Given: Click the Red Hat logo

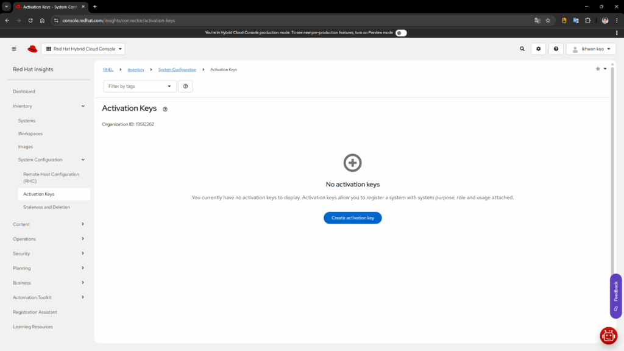Looking at the screenshot, I should coord(32,49).
